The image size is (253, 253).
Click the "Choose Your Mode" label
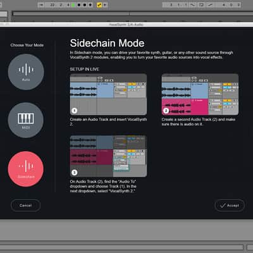27,45
